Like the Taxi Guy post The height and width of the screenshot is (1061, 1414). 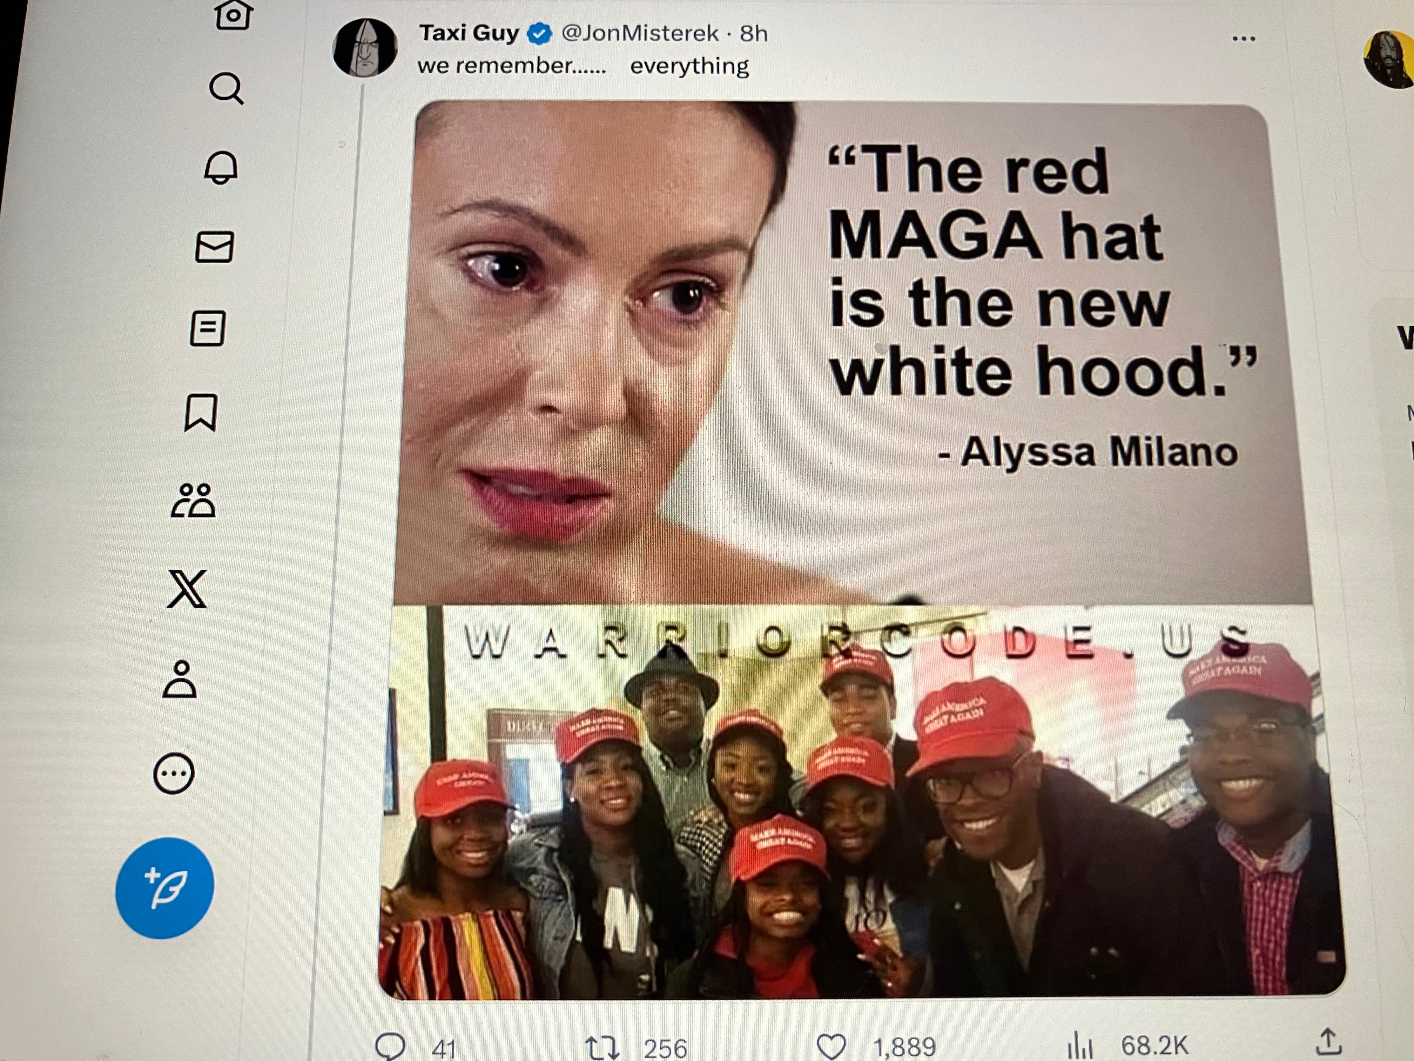pyautogui.click(x=831, y=1046)
